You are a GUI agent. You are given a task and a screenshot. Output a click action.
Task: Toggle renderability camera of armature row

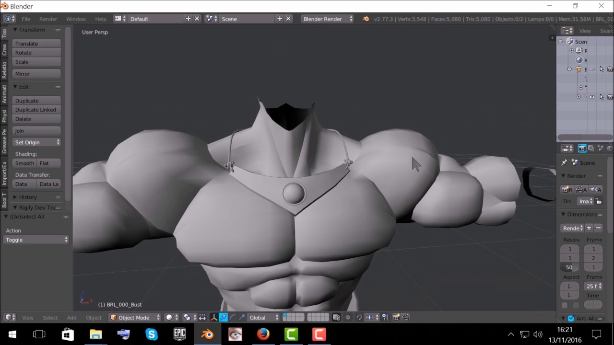pos(610,69)
